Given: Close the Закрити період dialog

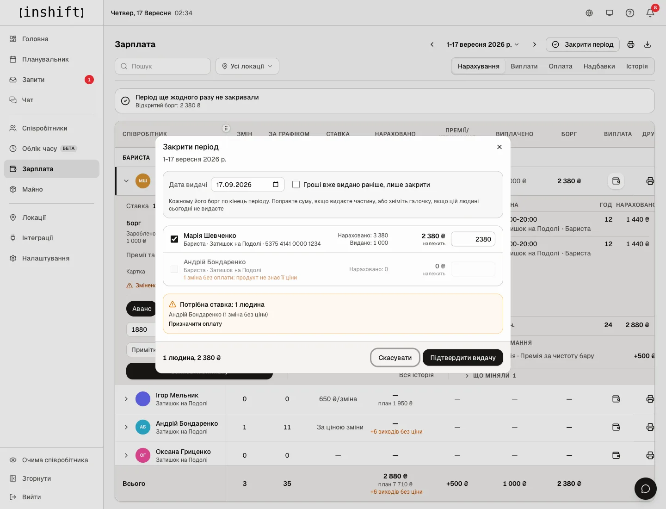Looking at the screenshot, I should pos(499,147).
